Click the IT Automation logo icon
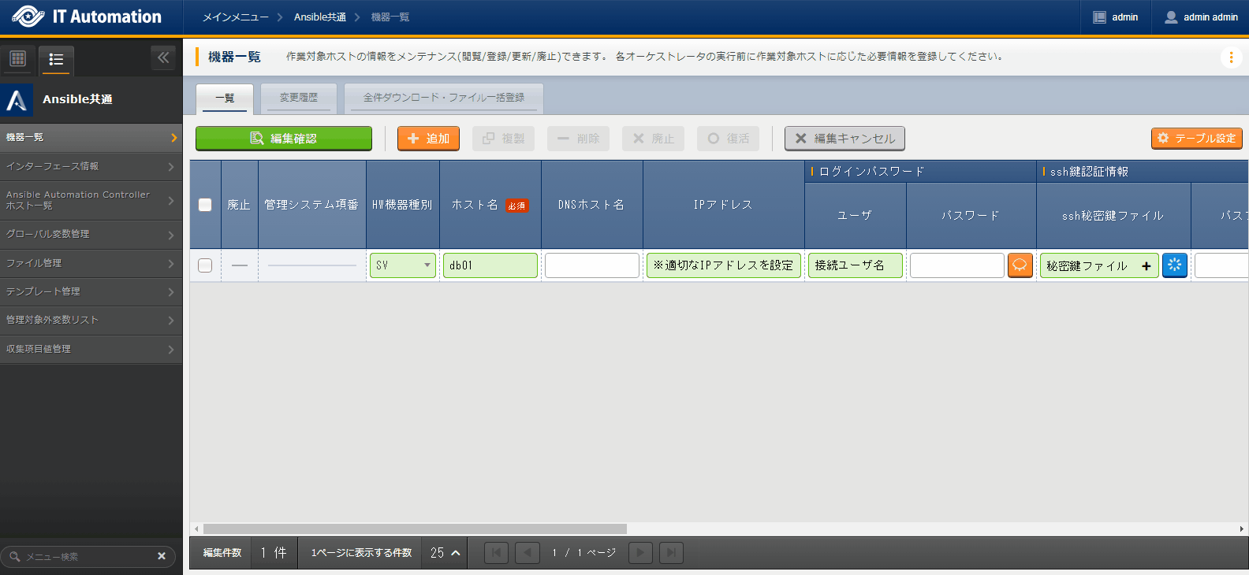The height and width of the screenshot is (575, 1249). tap(28, 17)
